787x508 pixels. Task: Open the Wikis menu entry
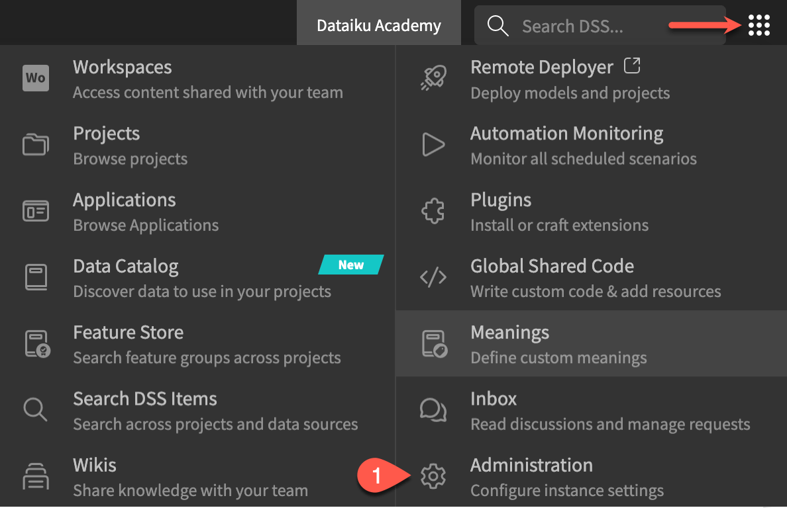coord(95,465)
